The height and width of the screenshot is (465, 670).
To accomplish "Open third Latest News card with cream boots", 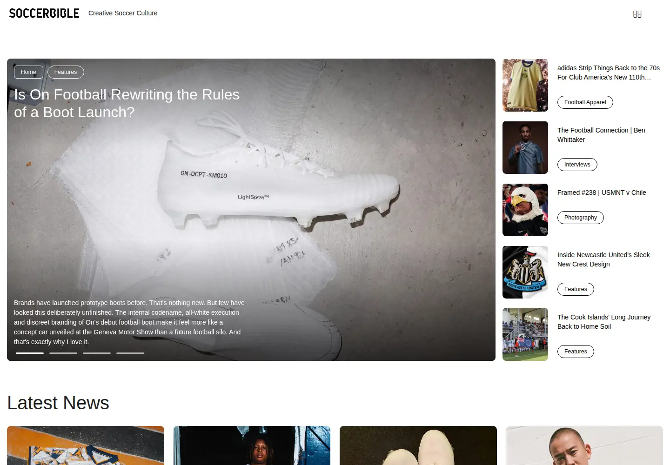I will (x=418, y=445).
